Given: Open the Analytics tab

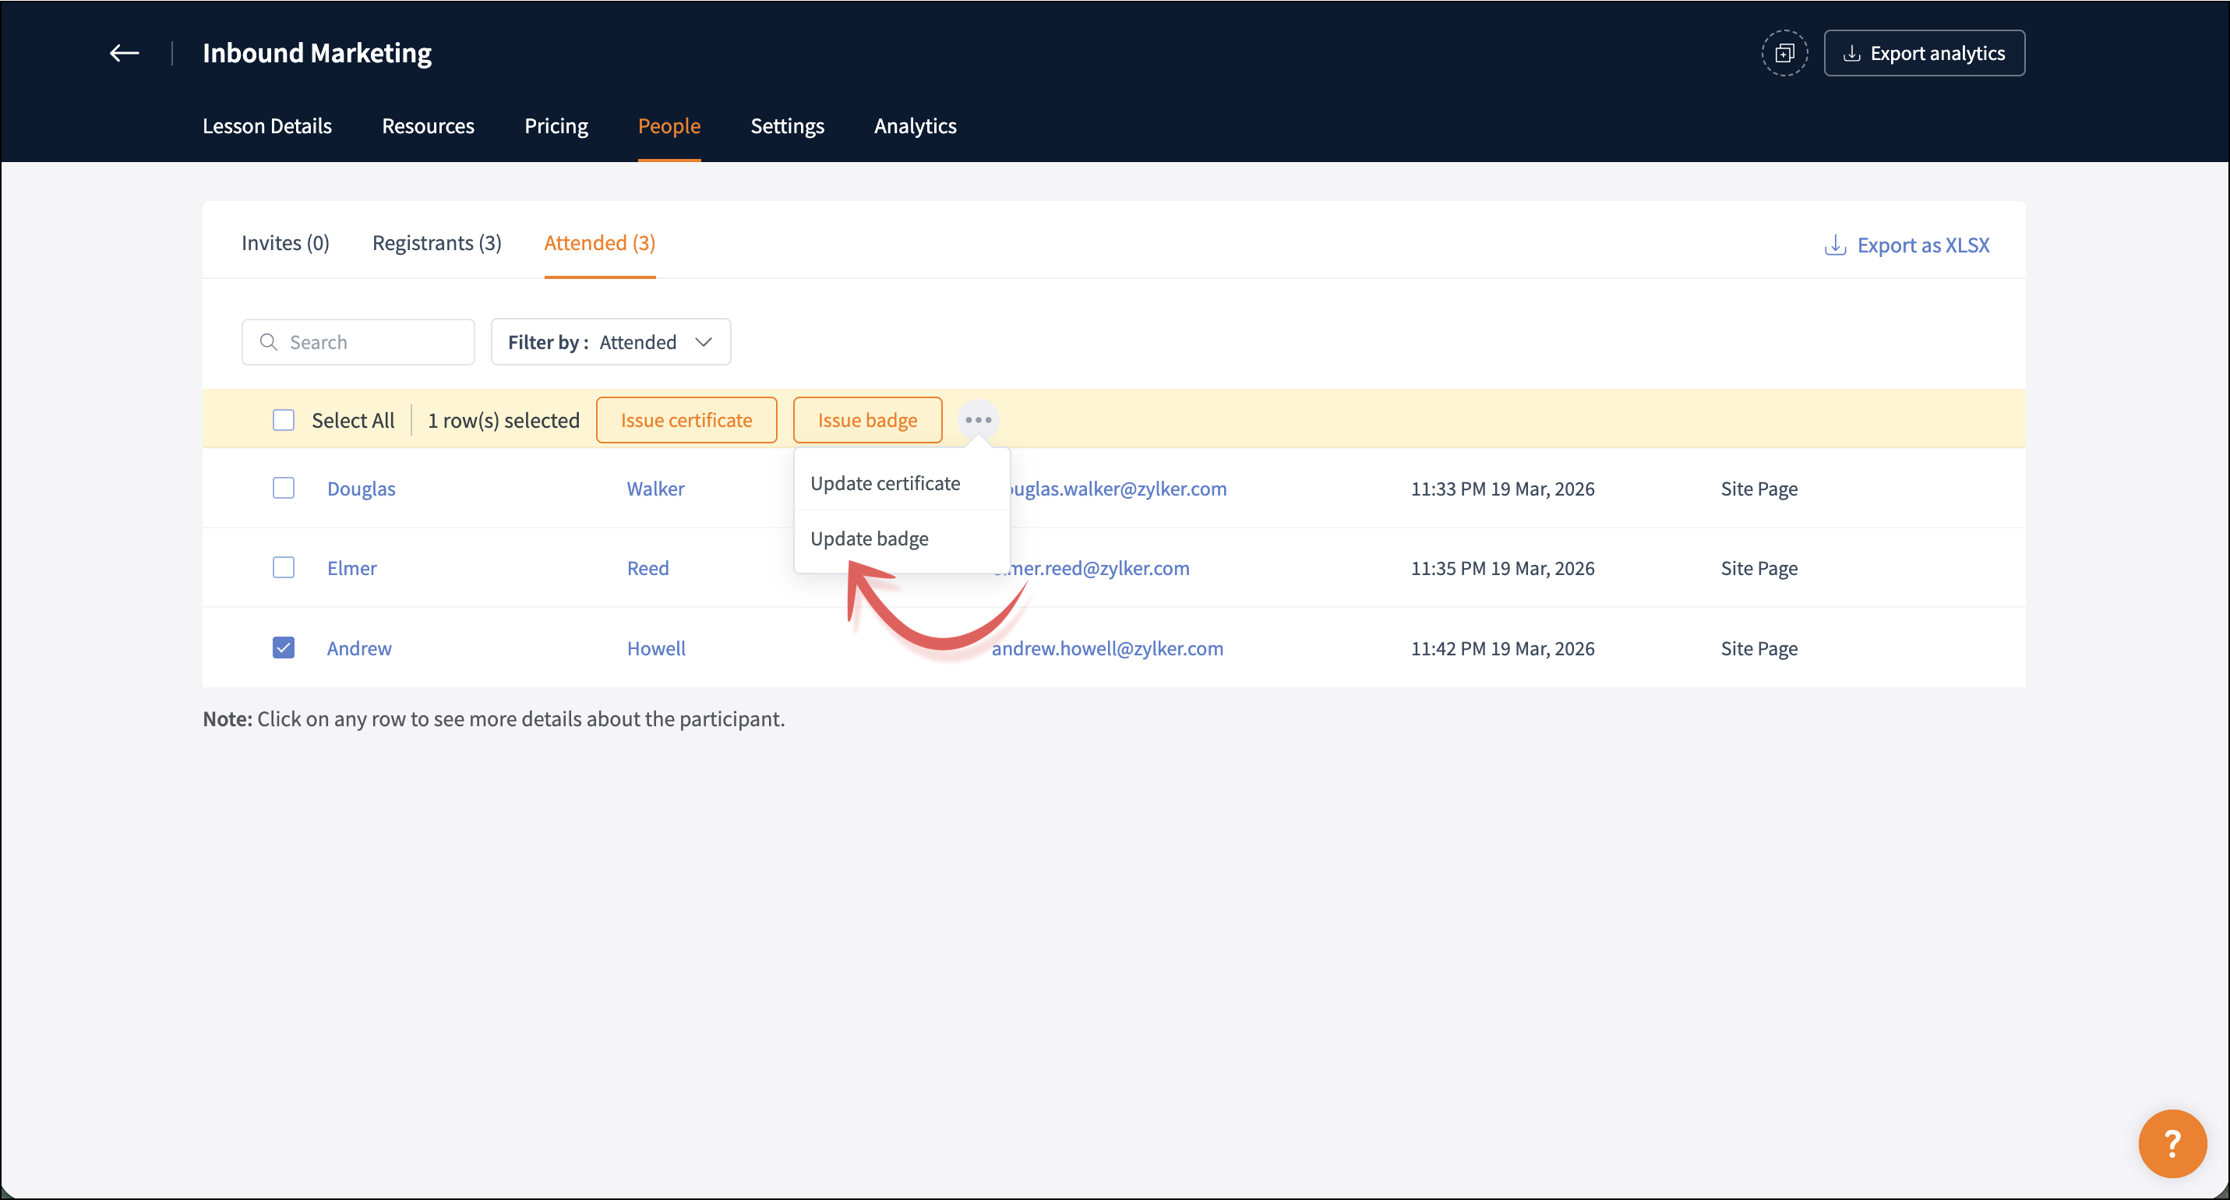Looking at the screenshot, I should click(x=915, y=126).
